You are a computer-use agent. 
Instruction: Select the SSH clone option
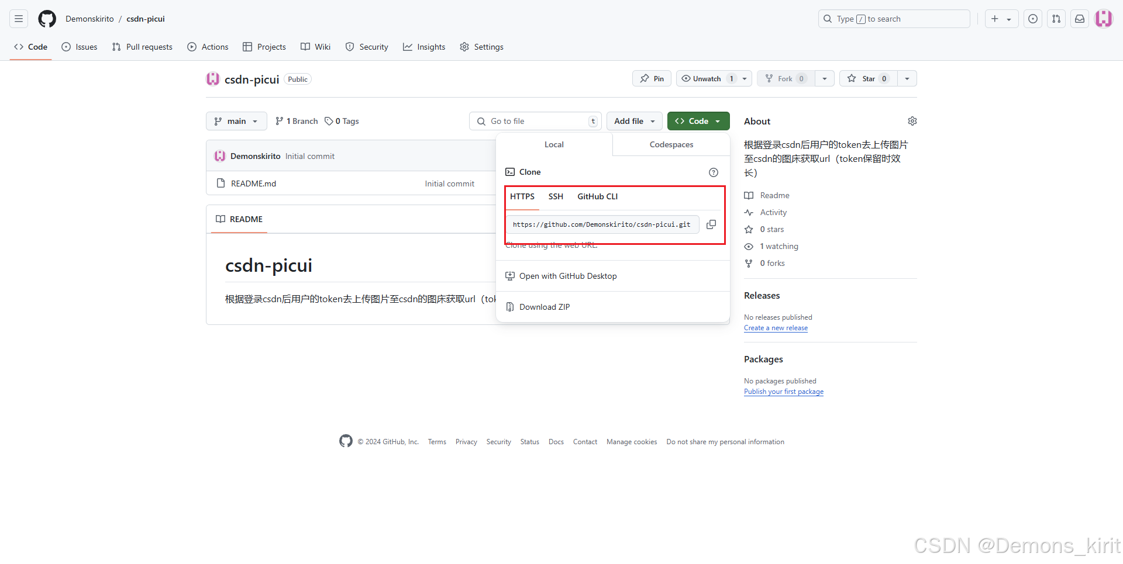pyautogui.click(x=556, y=196)
